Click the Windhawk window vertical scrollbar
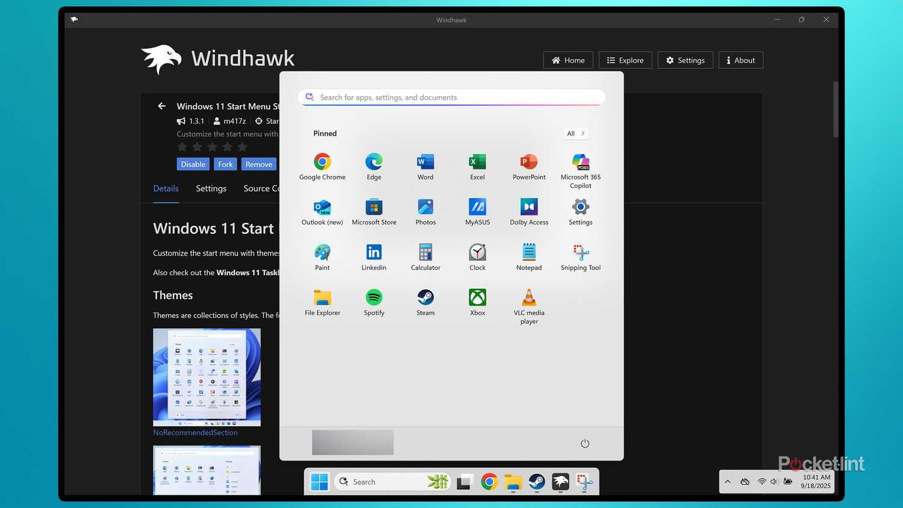 click(x=836, y=109)
